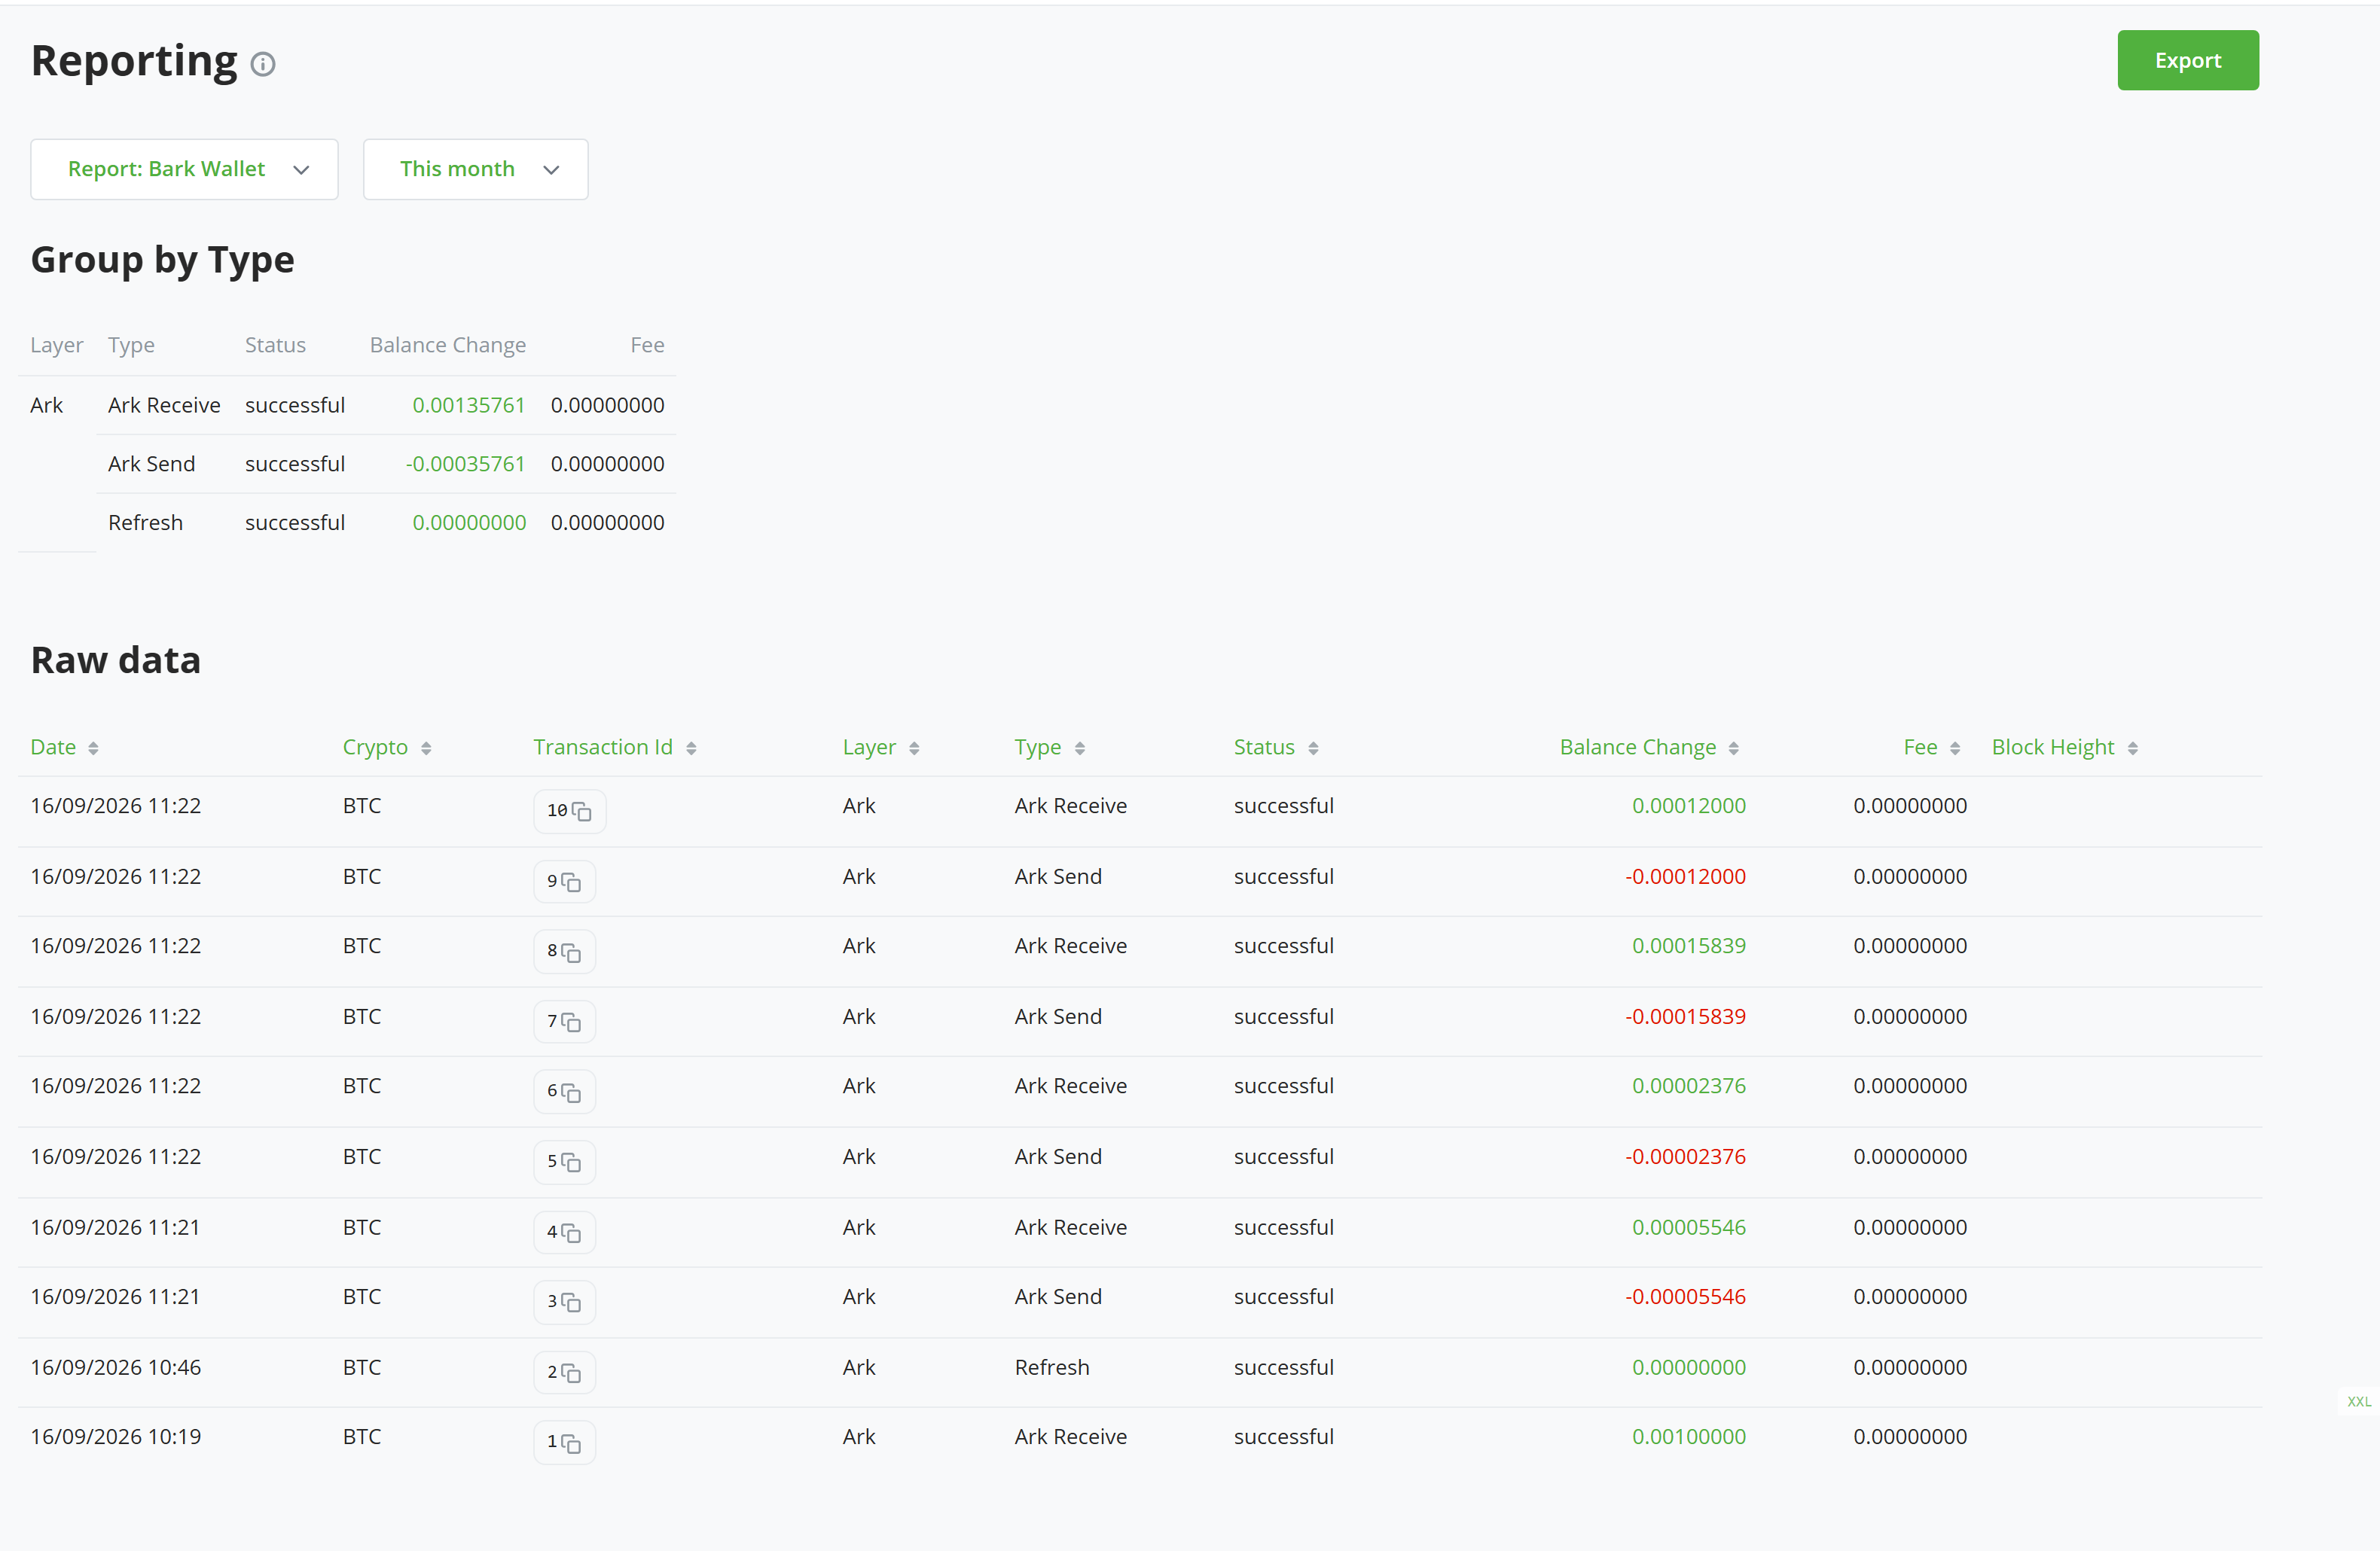Export the report
The image size is (2380, 1551).
[2188, 60]
